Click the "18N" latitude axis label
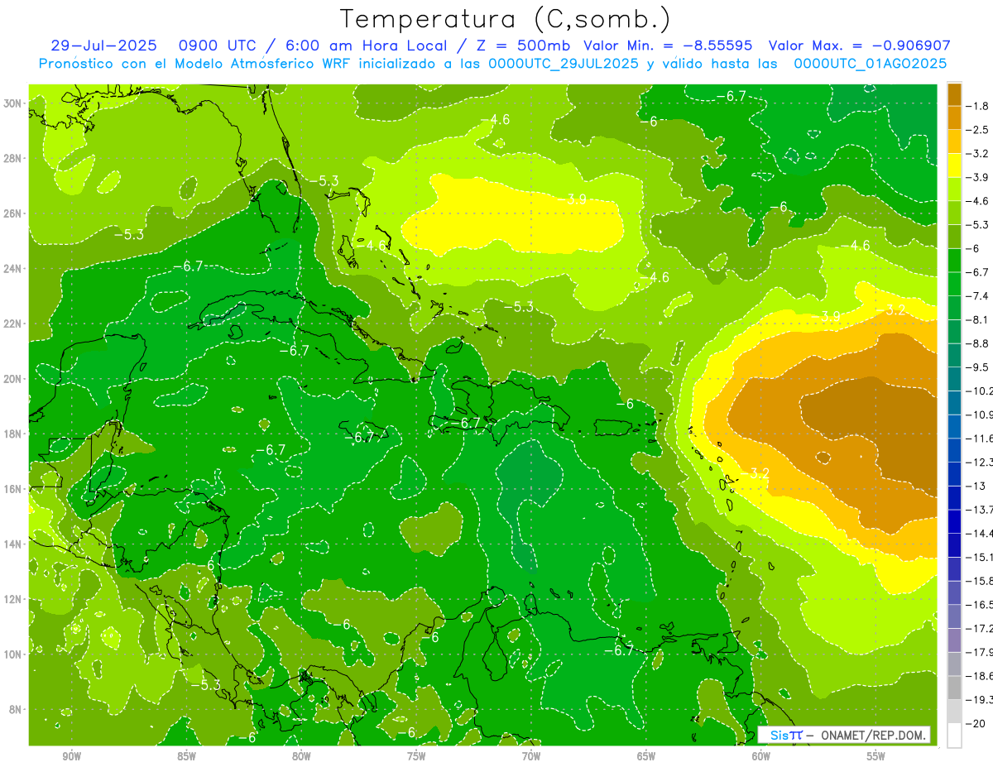 coord(12,434)
